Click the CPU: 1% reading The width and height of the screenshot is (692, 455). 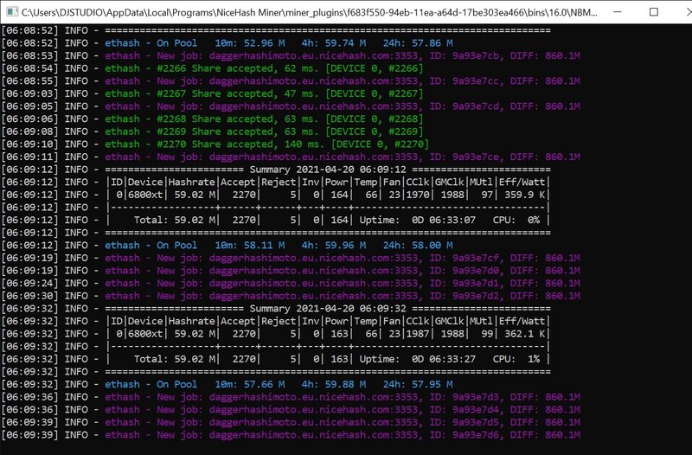516,359
